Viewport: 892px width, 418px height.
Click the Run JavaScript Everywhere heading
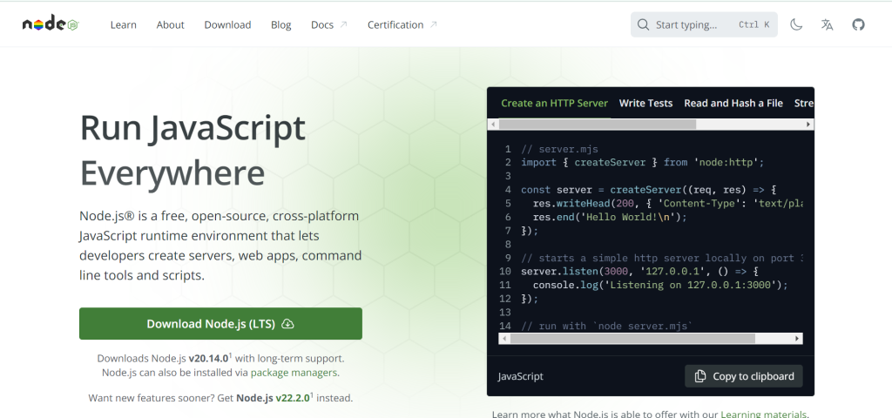coord(193,150)
